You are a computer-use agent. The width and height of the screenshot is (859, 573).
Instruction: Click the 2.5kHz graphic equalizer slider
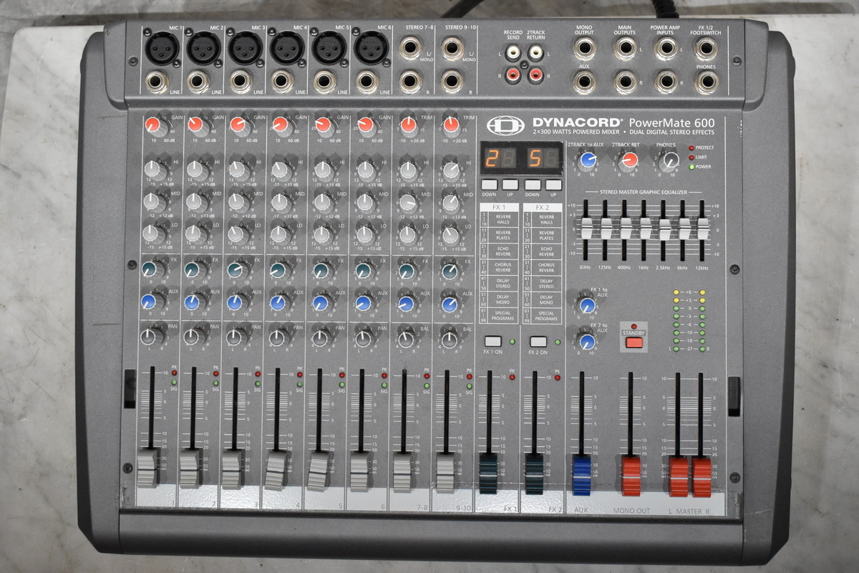pyautogui.click(x=664, y=229)
